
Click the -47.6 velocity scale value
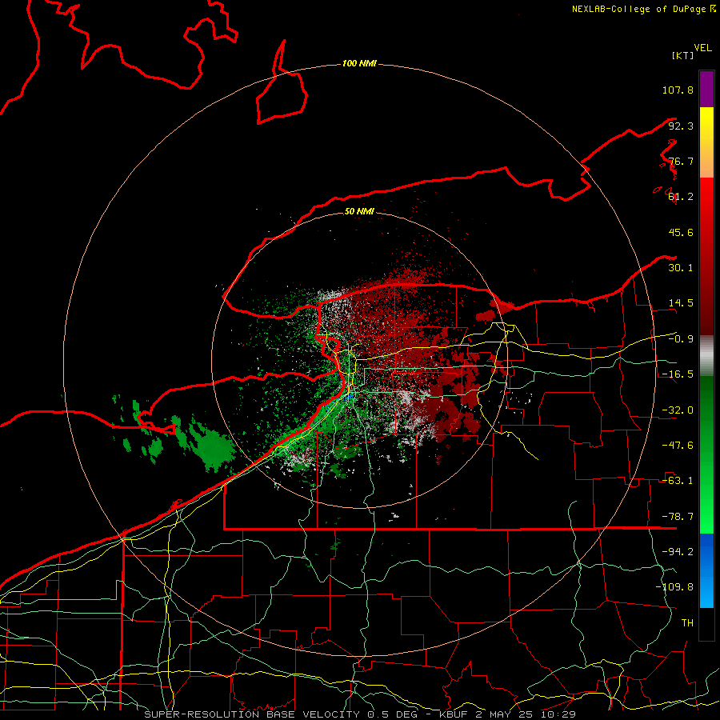[x=678, y=446]
